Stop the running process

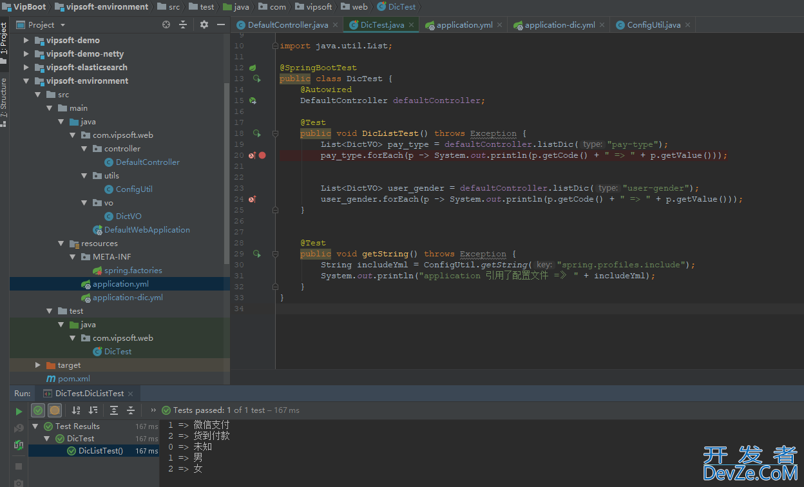pos(19,466)
